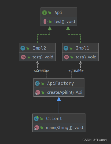Click the class icon beside Impl2
This screenshot has width=111, height=144.
coord(23,48)
